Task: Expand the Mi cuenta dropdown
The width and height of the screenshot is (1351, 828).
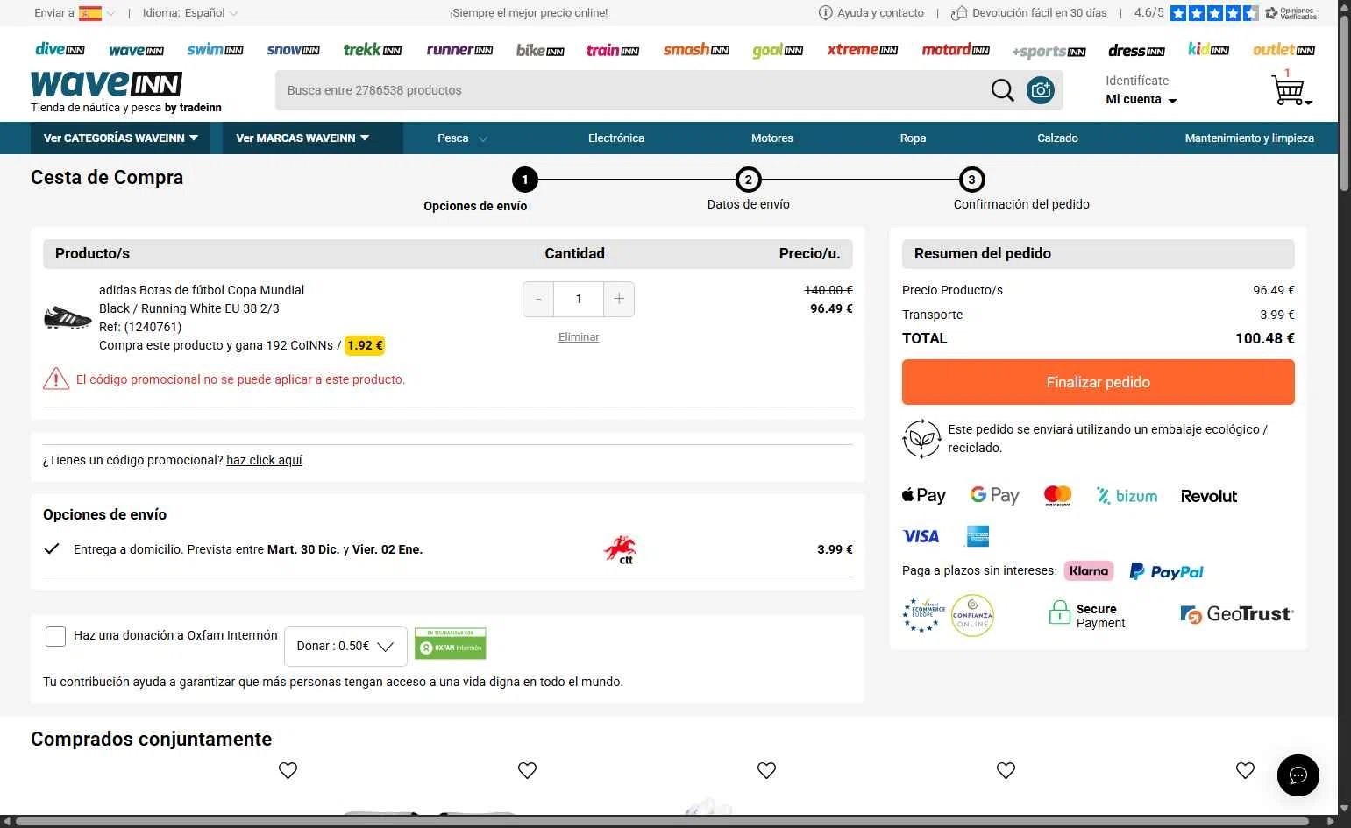Action: (x=1141, y=100)
